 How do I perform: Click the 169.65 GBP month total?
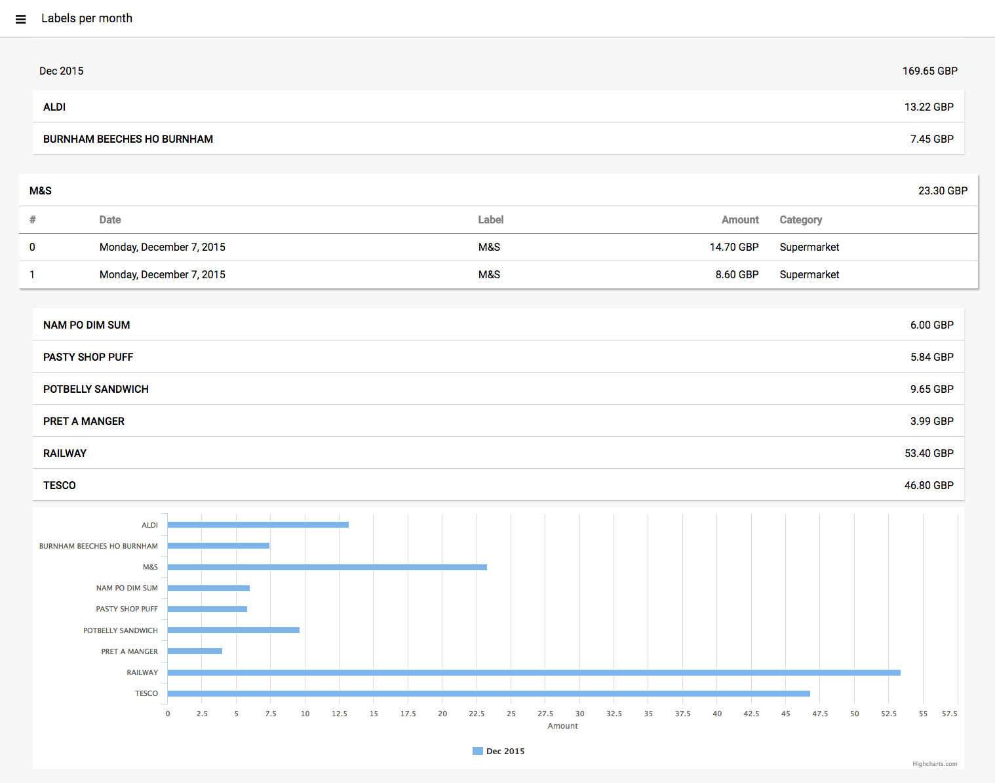coord(930,71)
